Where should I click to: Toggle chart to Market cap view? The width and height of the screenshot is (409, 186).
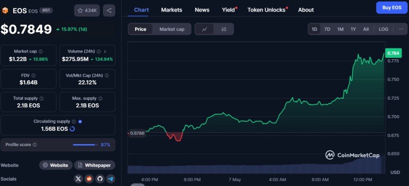pyautogui.click(x=172, y=29)
